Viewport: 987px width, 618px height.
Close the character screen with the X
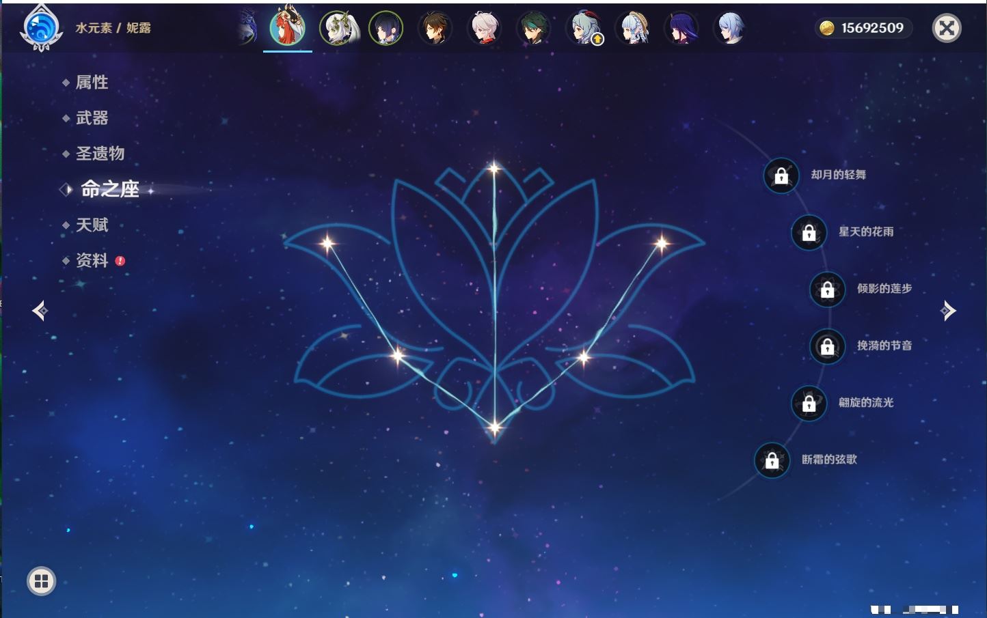[947, 28]
